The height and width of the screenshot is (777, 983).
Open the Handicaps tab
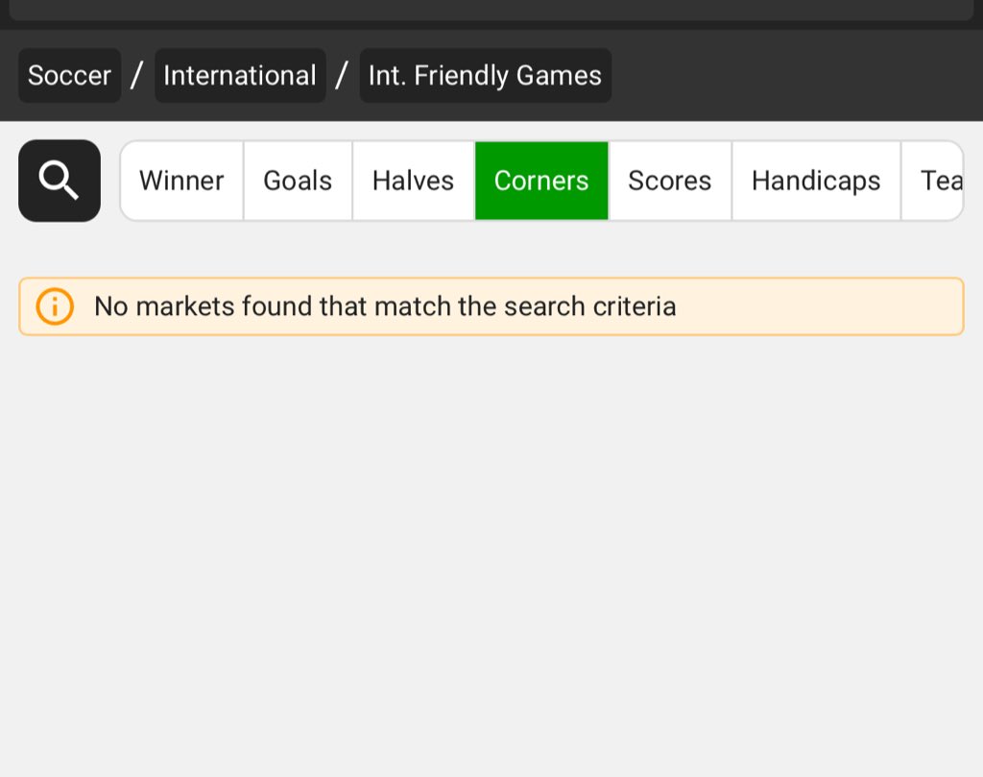[816, 181]
